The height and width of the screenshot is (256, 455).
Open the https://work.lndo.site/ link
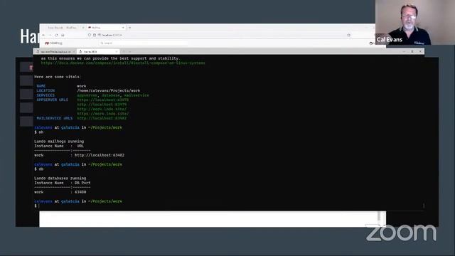pos(102,114)
